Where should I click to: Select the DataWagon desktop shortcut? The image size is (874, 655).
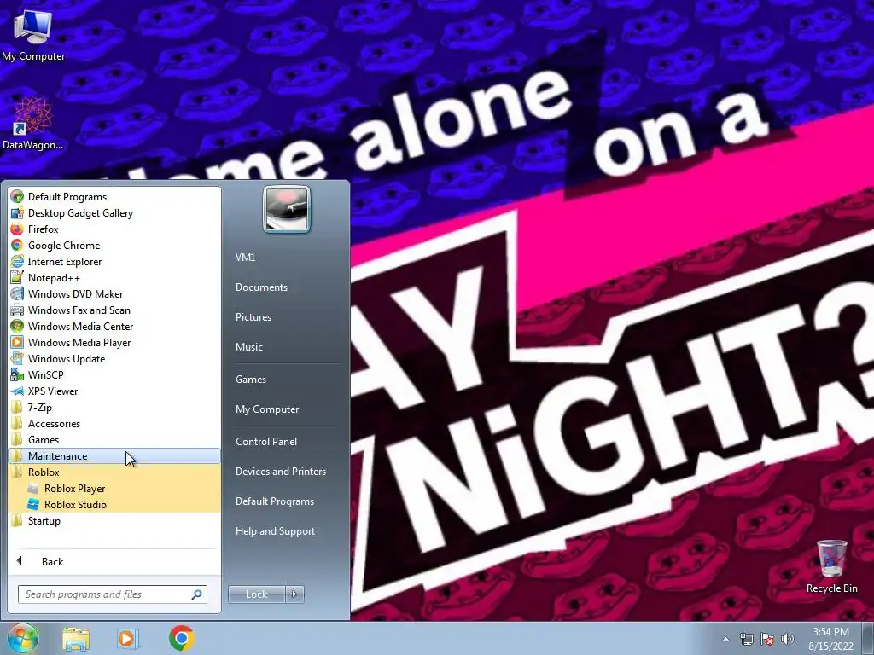point(32,124)
